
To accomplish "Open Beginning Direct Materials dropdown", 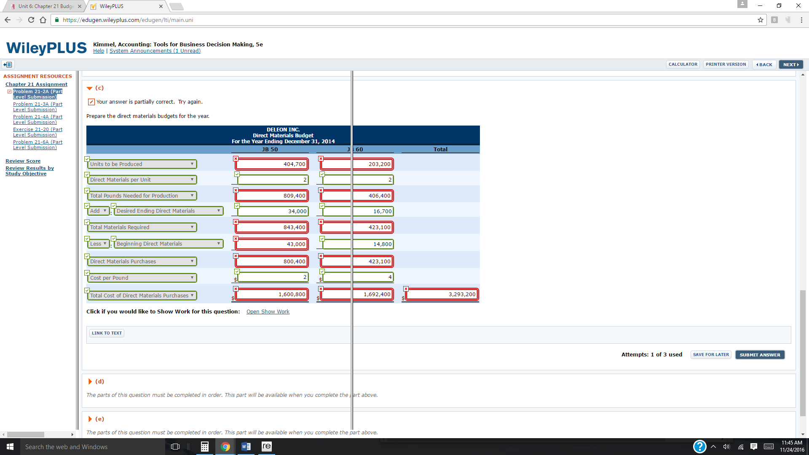I will (x=169, y=244).
